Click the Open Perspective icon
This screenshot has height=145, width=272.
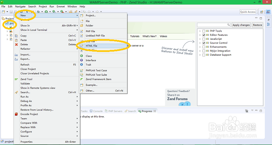click(x=262, y=12)
